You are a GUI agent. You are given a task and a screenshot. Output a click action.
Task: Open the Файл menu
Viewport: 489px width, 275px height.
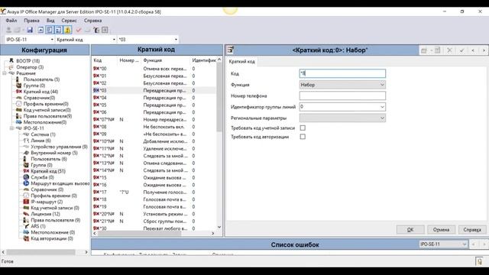click(11, 21)
